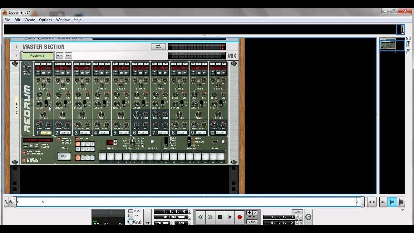The image size is (414, 233).
Task: Fold Redrum device with small triangle
Action: click(x=16, y=67)
